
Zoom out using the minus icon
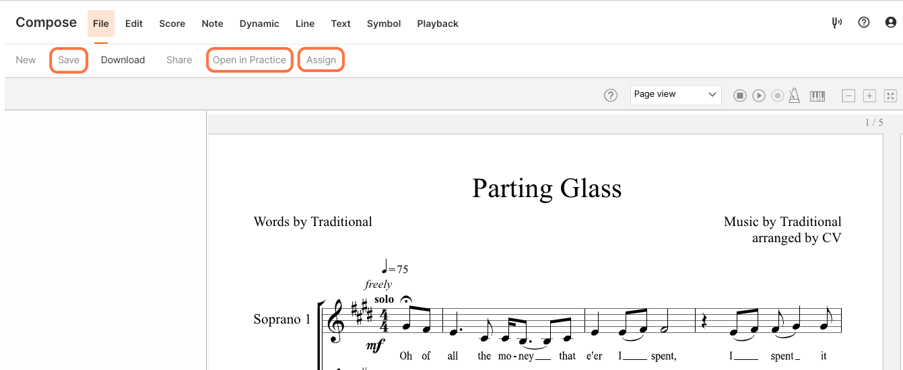pyautogui.click(x=849, y=96)
